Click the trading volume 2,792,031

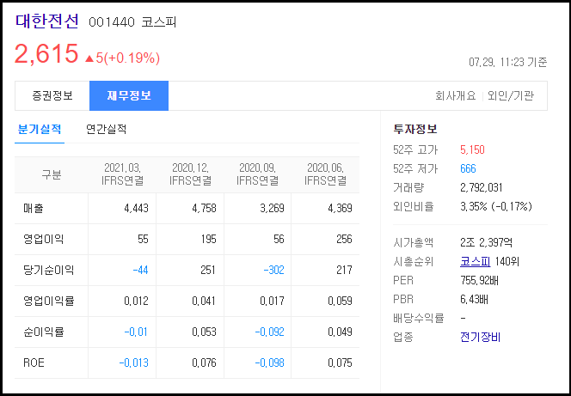482,187
